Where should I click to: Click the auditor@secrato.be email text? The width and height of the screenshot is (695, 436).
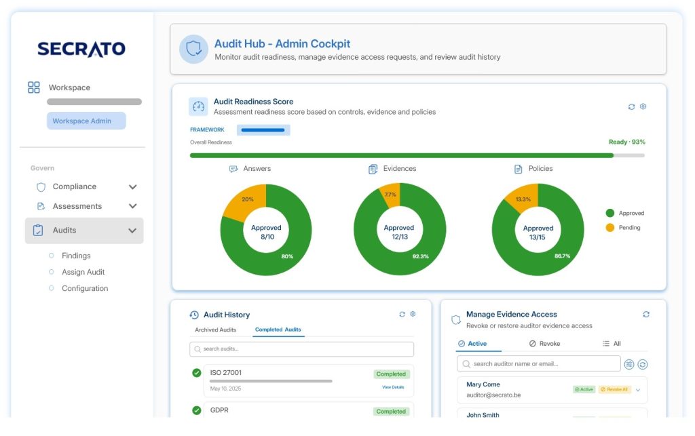click(x=493, y=395)
